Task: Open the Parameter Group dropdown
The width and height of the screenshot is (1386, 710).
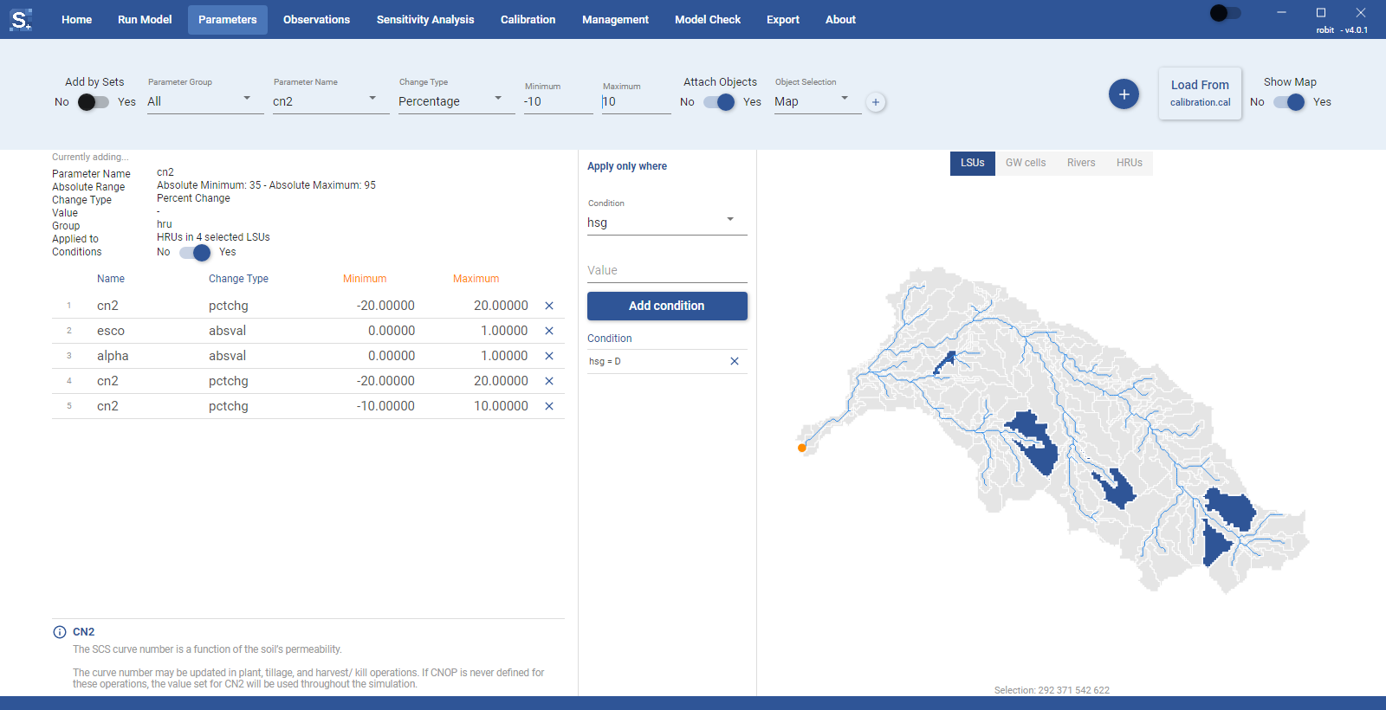Action: [x=205, y=101]
